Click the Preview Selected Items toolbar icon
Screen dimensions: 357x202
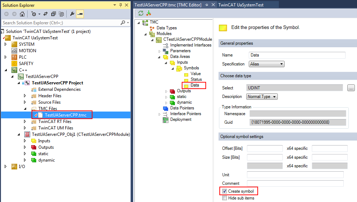pos(80,14)
